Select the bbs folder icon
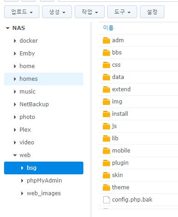178x217 pixels. (106, 53)
